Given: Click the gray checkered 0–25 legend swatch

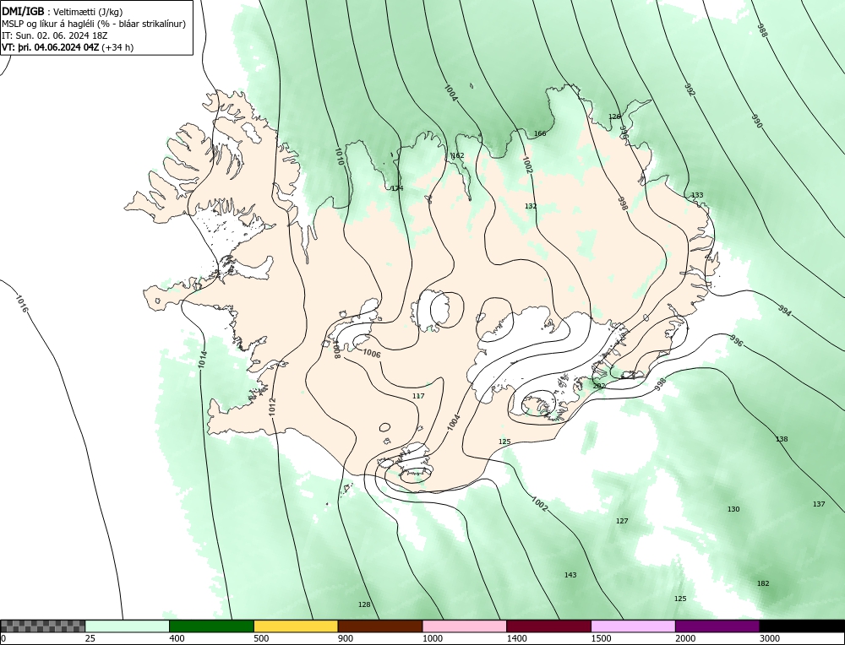Looking at the screenshot, I should (x=42, y=626).
